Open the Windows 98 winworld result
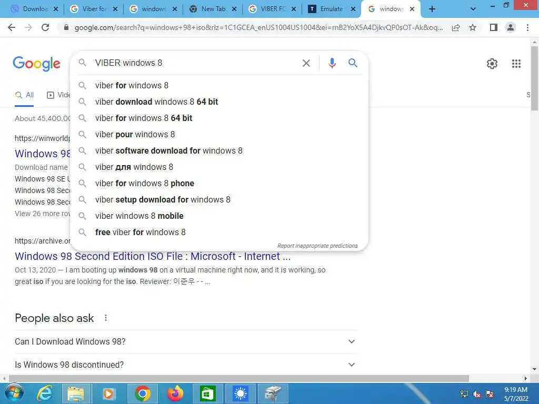Viewport: 539px width, 404px height. 42,154
